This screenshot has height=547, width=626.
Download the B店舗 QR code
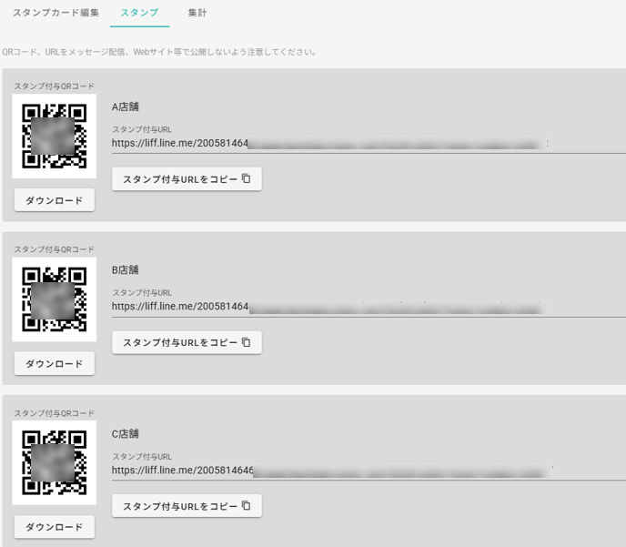pos(55,363)
